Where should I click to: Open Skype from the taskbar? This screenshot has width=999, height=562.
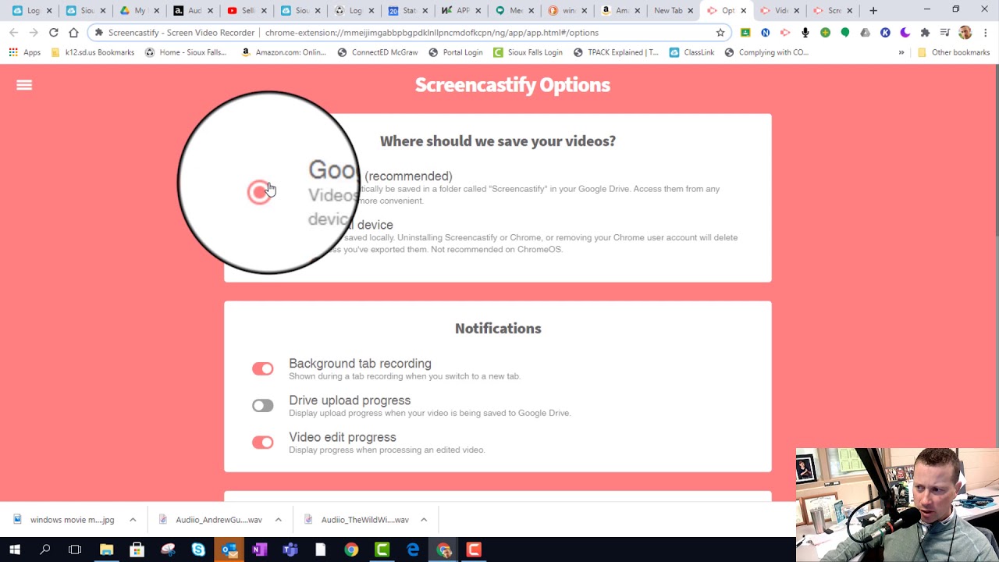[198, 550]
